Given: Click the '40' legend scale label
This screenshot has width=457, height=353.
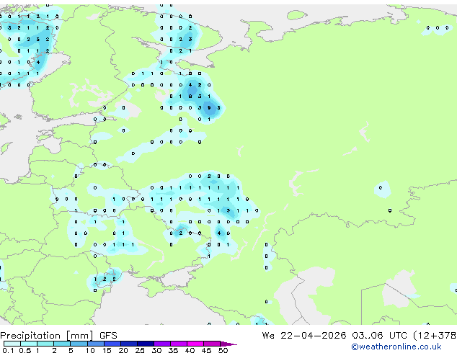Looking at the screenshot, I should (x=190, y=350).
